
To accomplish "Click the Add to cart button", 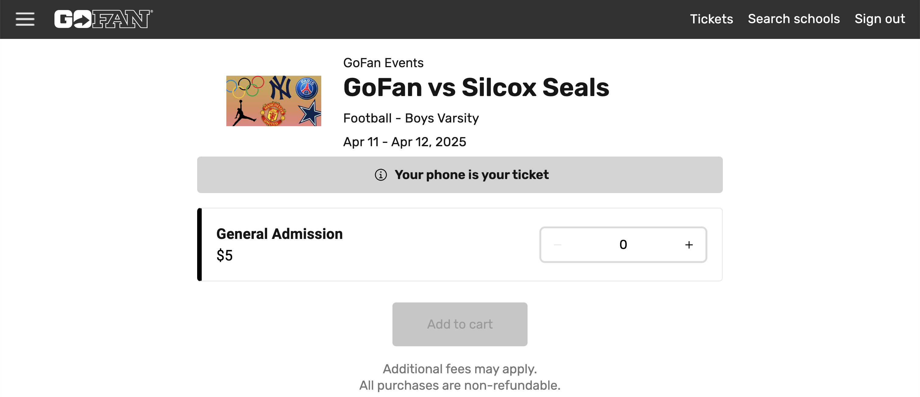I will click(460, 324).
